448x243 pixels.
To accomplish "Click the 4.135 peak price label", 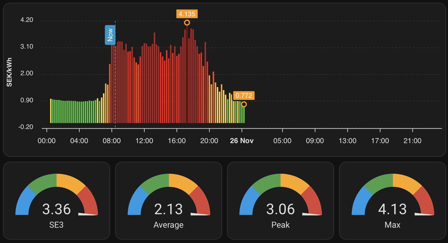I will click(187, 14).
